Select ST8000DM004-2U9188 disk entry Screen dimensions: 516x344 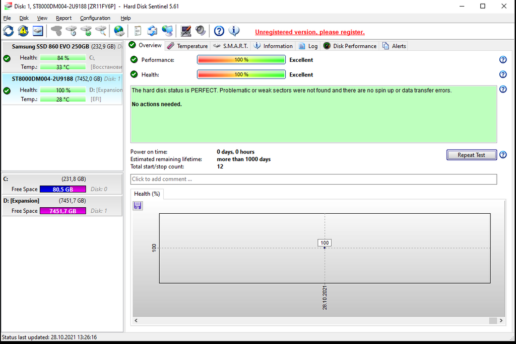(62, 90)
